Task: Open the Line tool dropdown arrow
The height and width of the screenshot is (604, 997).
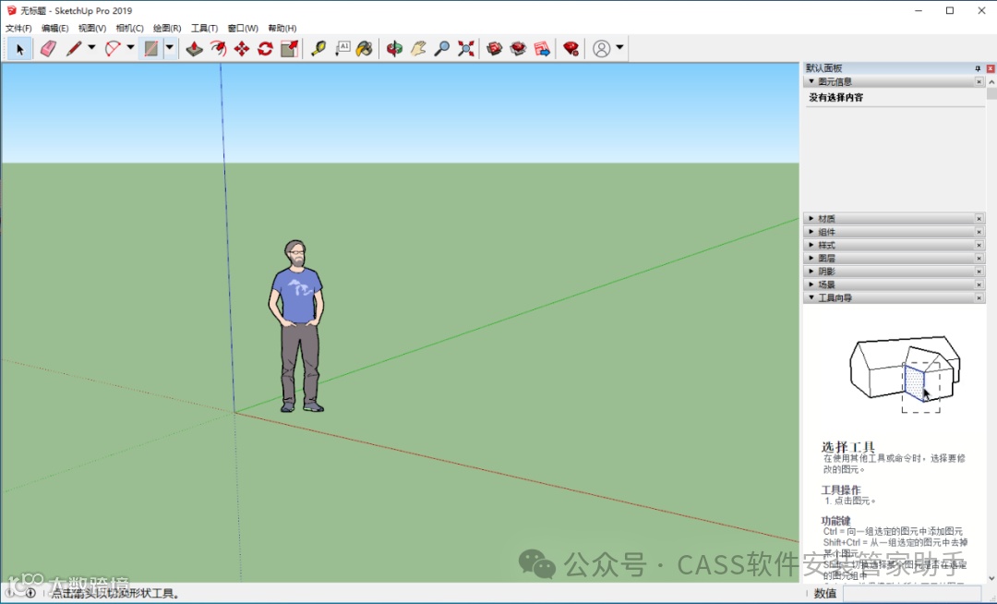Action: 91,48
